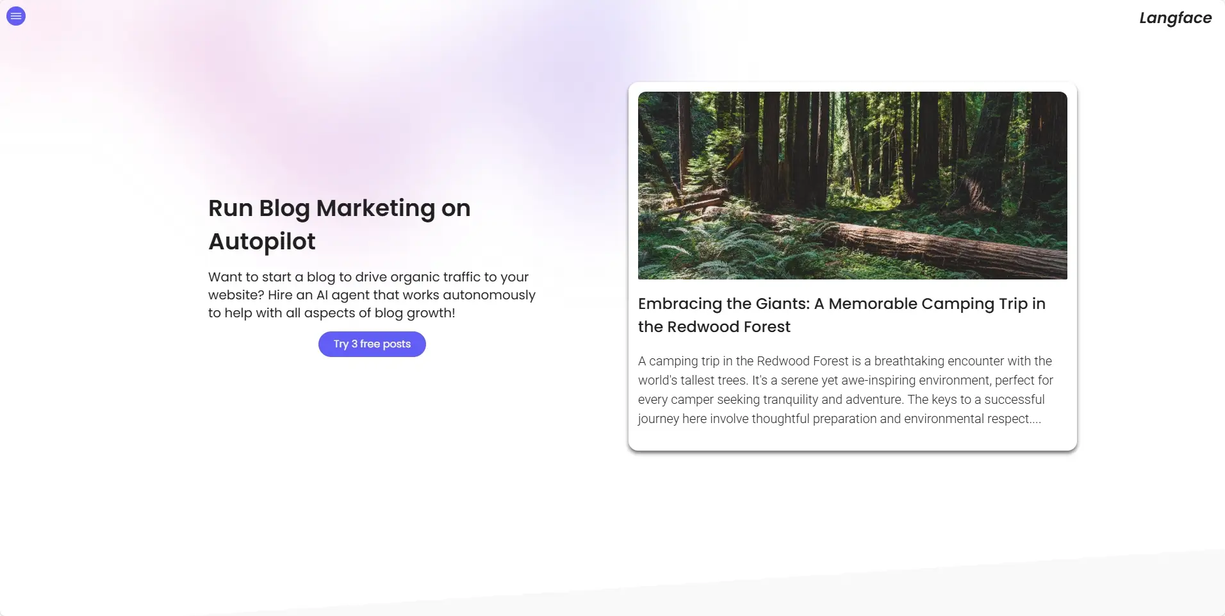Click 'the Redwood Forest' title line
The width and height of the screenshot is (1225, 616).
click(714, 327)
